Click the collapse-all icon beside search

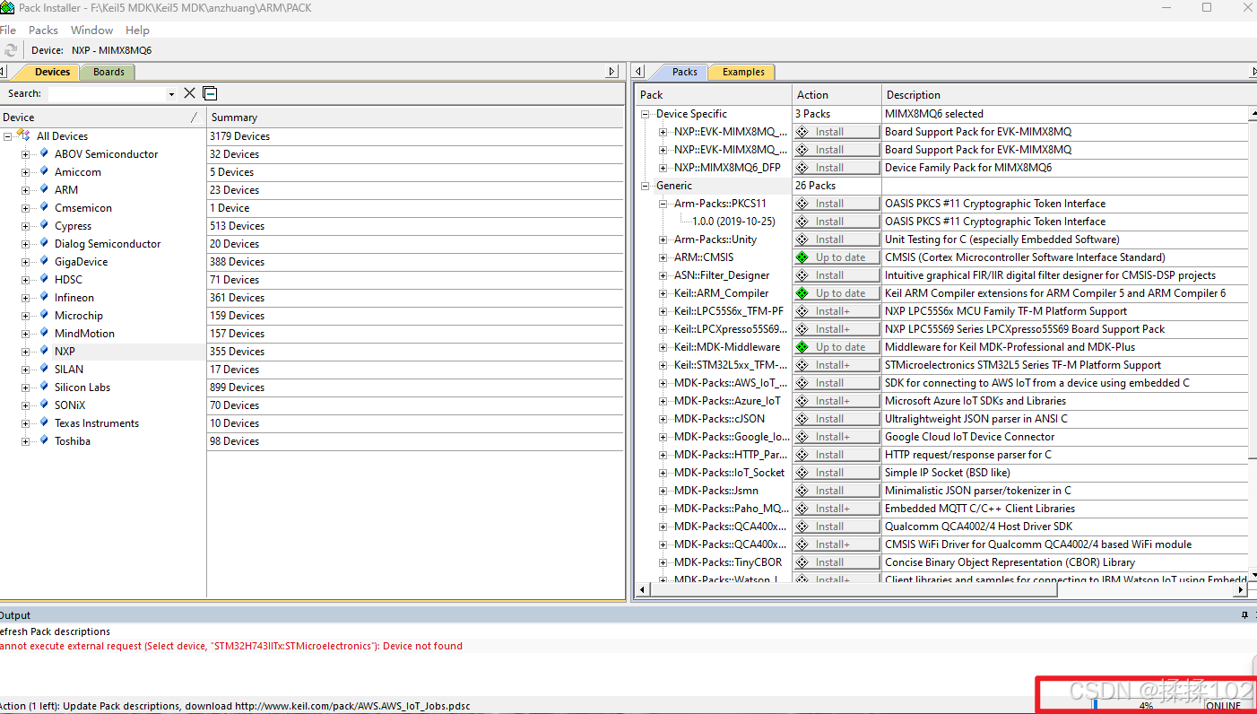[x=210, y=93]
